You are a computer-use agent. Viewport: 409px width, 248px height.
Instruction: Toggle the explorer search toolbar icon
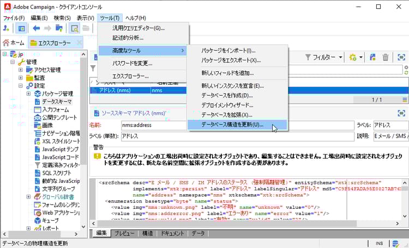tap(74, 28)
